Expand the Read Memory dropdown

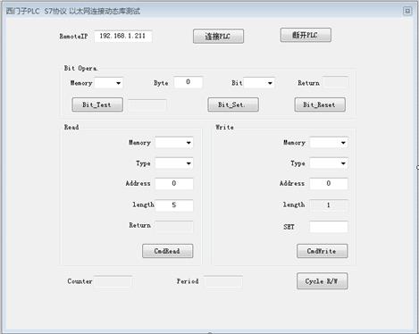click(174, 143)
